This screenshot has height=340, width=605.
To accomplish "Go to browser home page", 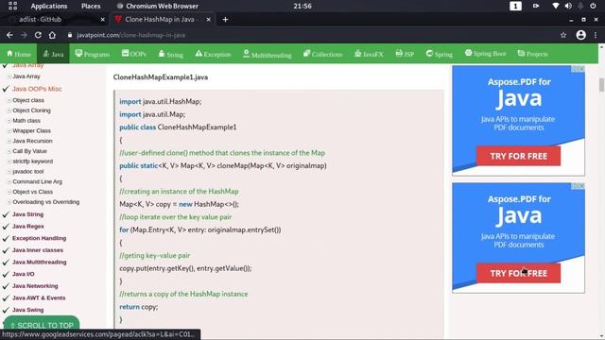I will pos(52,35).
